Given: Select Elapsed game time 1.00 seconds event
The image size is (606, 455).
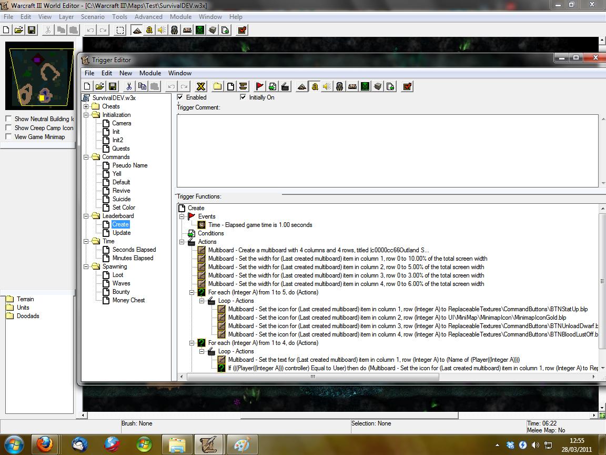Looking at the screenshot, I should pyautogui.click(x=260, y=225).
